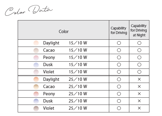
Task: Select the Cacao 15/10 W color swatch
Action: (36, 50)
